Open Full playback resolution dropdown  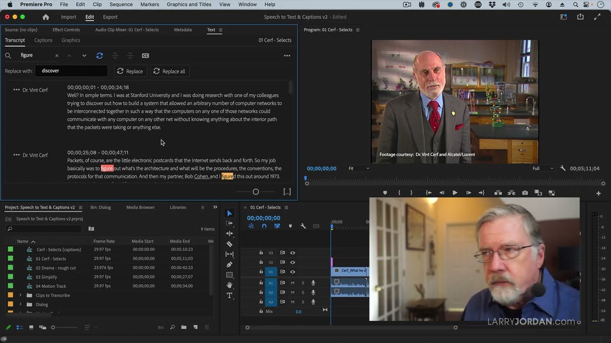543,168
